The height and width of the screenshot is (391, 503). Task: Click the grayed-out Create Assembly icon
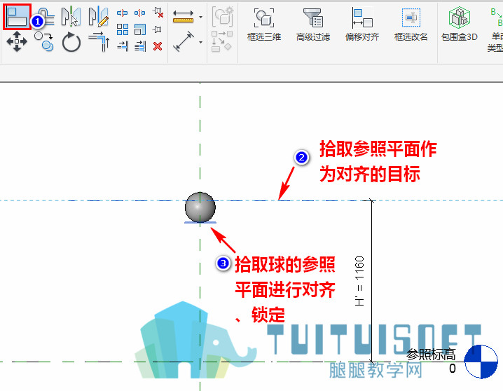point(222,16)
